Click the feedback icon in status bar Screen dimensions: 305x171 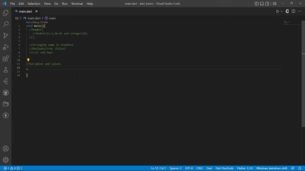(x=293, y=168)
